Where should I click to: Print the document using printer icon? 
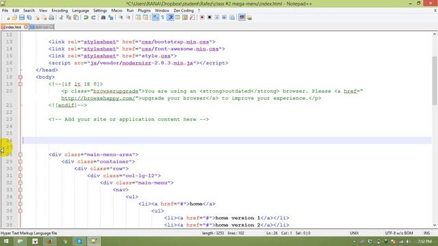(51, 18)
